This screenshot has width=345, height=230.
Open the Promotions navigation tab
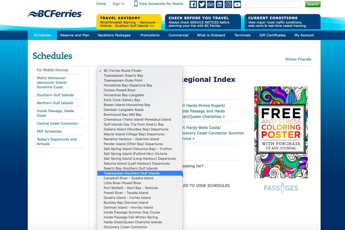150,35
